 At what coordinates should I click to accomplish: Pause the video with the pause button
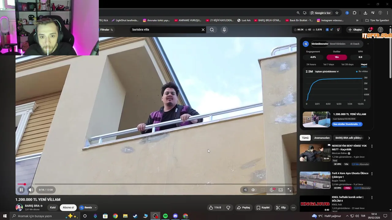click(x=21, y=190)
